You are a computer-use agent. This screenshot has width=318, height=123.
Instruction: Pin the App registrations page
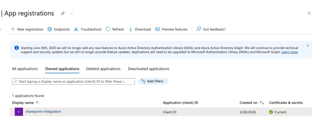(x=63, y=13)
